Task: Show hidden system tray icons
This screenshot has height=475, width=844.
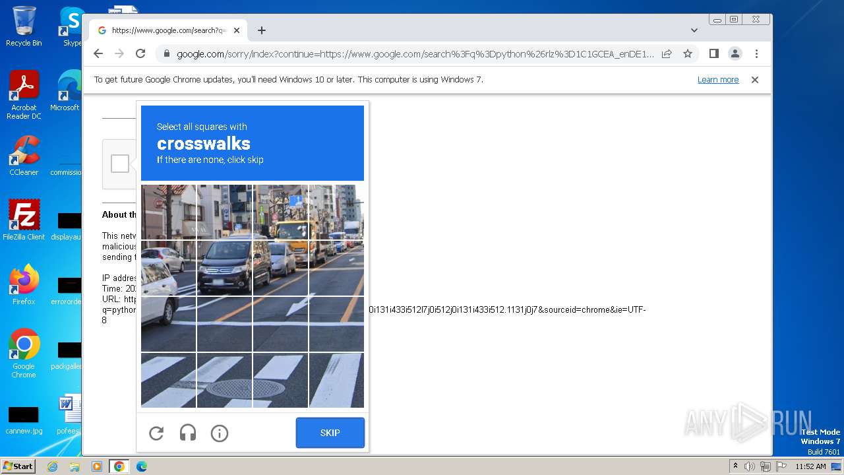Action: click(x=735, y=466)
